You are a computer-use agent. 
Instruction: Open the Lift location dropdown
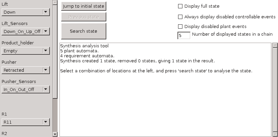coord(26,12)
